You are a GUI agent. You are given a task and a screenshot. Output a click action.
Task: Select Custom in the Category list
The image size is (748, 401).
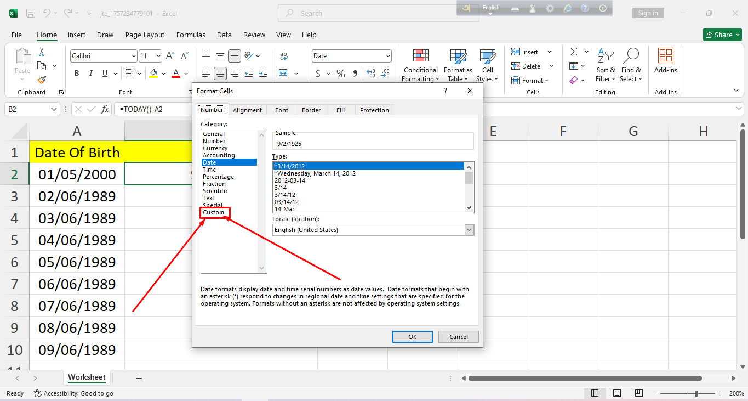click(214, 212)
